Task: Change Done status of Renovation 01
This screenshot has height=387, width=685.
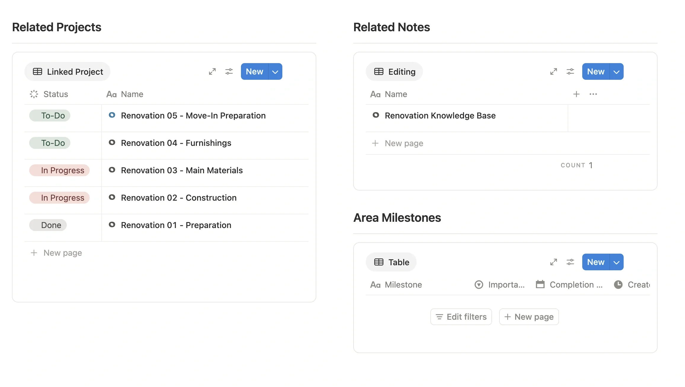Action: point(48,225)
